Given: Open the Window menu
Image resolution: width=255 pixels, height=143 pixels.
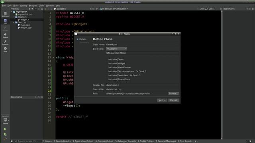Looking at the screenshot, I should point(49,6).
